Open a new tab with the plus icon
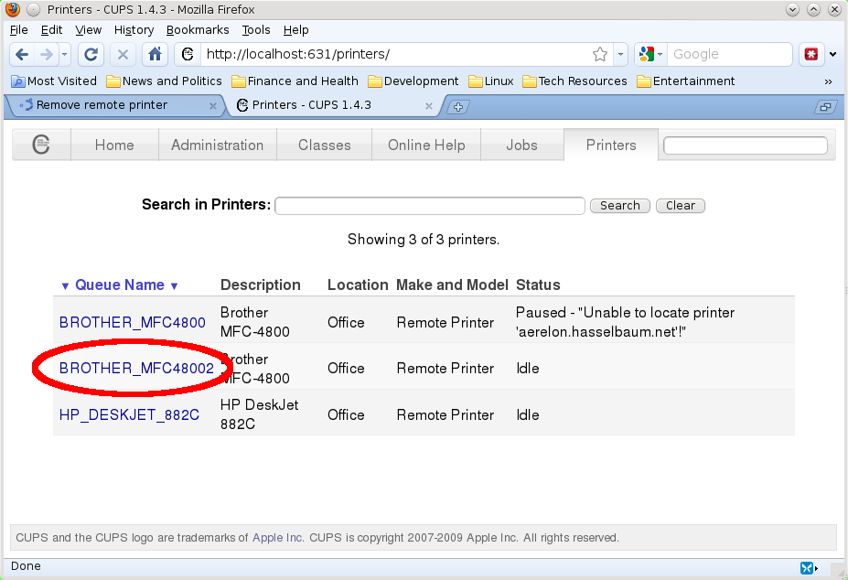 coord(458,106)
